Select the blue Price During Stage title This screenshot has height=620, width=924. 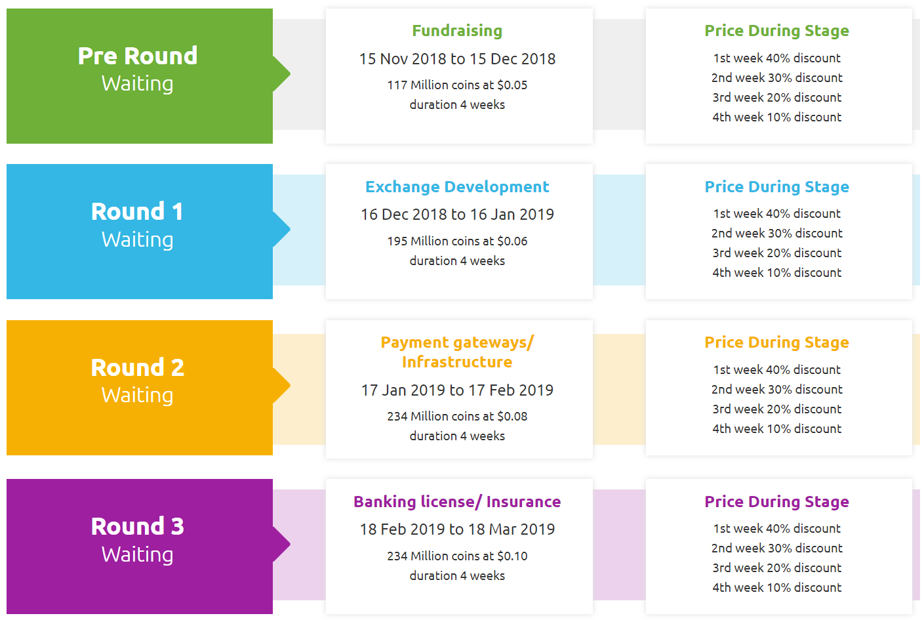[x=777, y=187]
